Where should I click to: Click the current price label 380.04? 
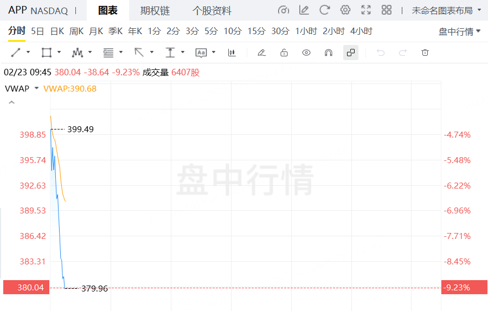[x=27, y=287]
